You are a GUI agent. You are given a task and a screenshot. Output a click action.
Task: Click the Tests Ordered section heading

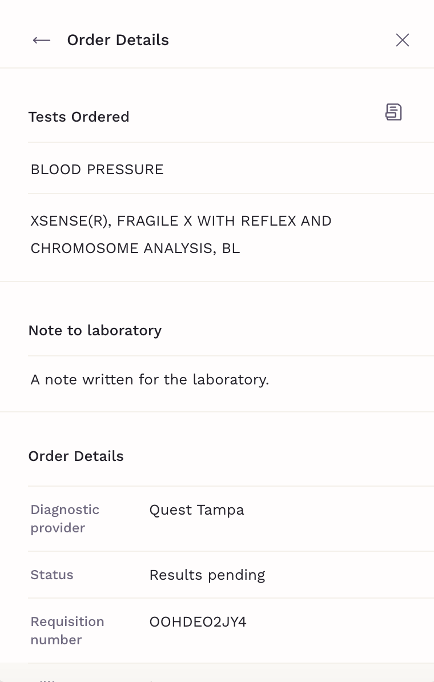(x=79, y=117)
